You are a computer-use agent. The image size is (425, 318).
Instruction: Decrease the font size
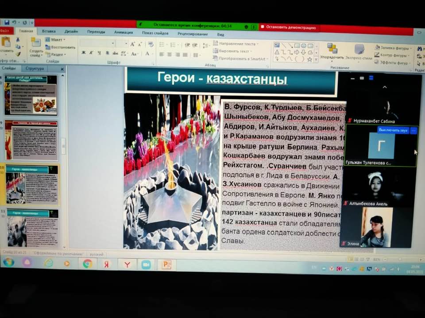pos(140,44)
